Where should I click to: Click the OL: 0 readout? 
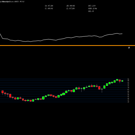pos(91,11)
